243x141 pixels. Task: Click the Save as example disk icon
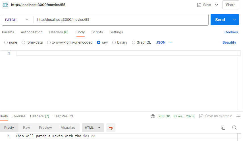coord(201,116)
